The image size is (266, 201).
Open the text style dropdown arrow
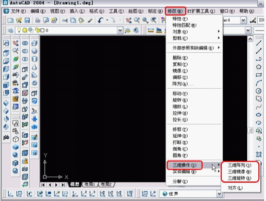243,20
